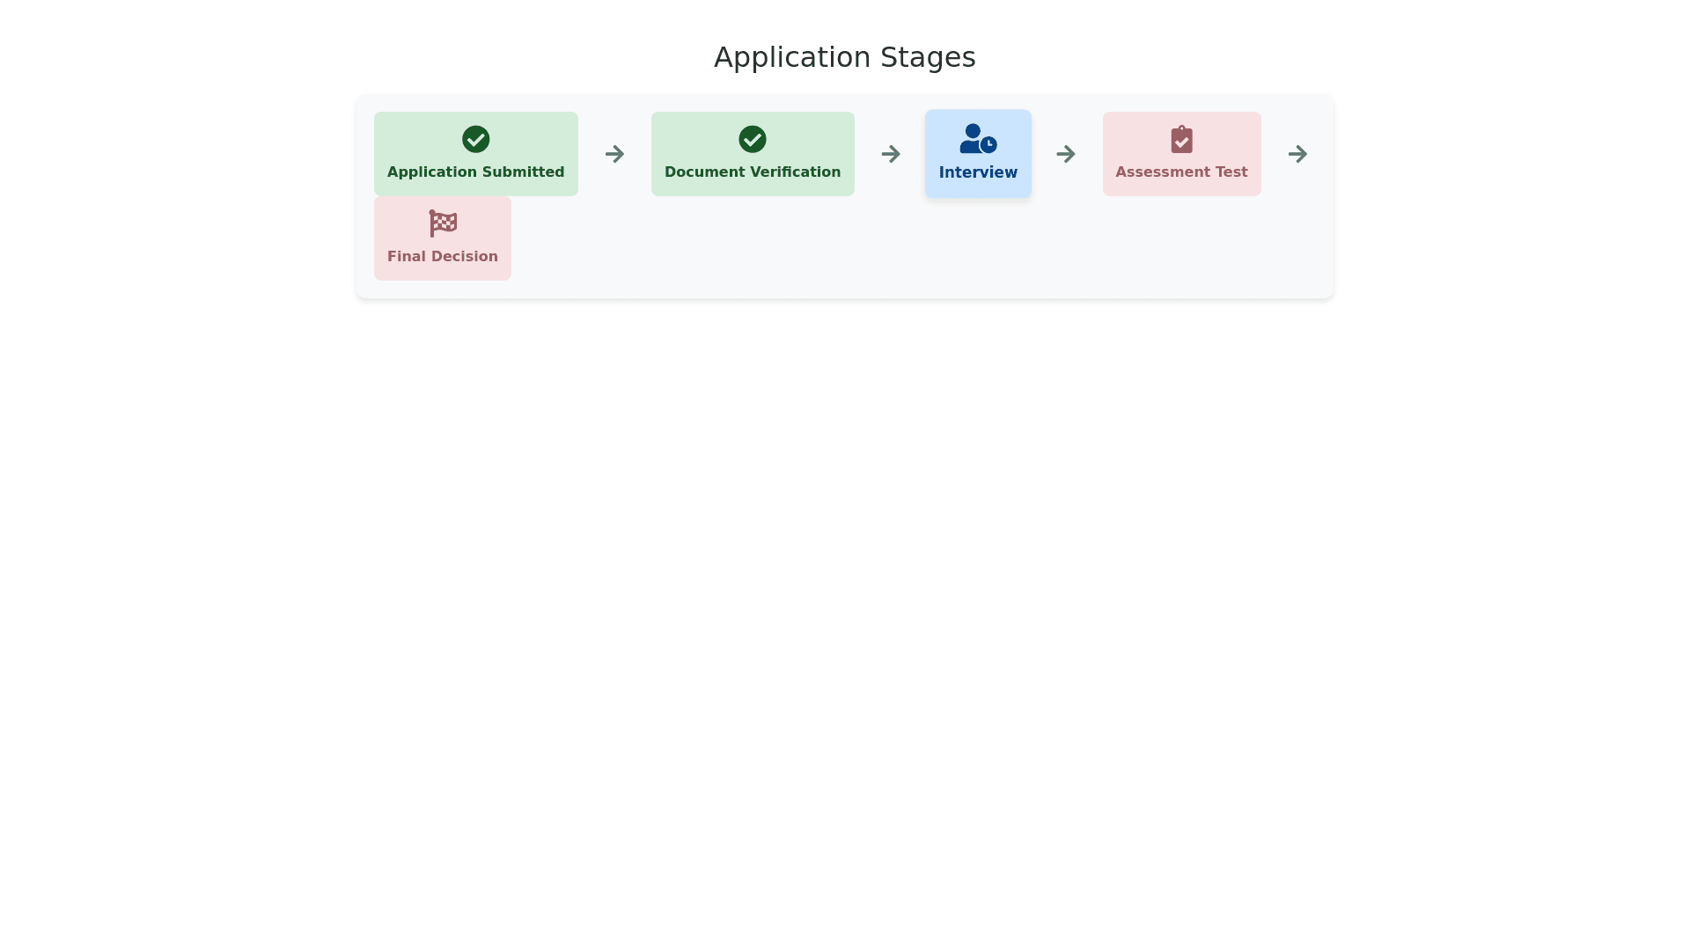Click the "Application Stages" page heading
The image size is (1690, 950).
pyautogui.click(x=844, y=57)
